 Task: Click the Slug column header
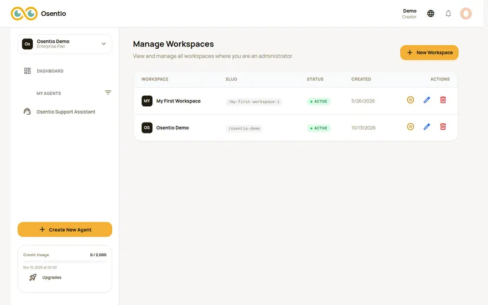point(231,79)
